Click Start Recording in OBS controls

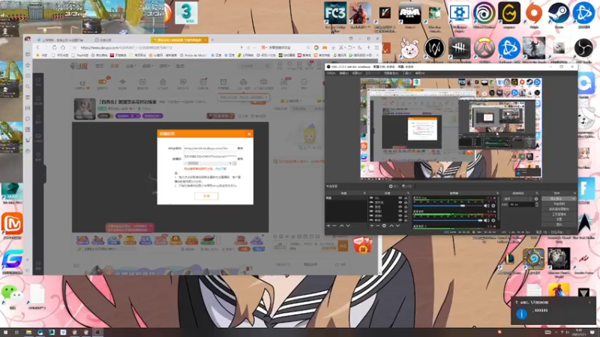559,204
